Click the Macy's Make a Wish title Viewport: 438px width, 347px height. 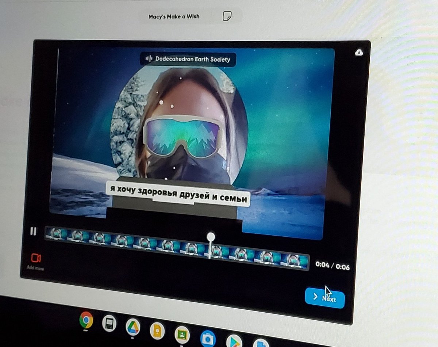point(174,16)
